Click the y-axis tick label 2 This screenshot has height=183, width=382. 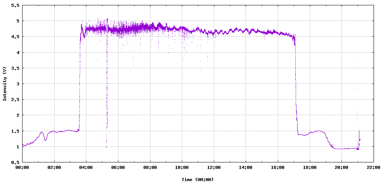click(18, 115)
